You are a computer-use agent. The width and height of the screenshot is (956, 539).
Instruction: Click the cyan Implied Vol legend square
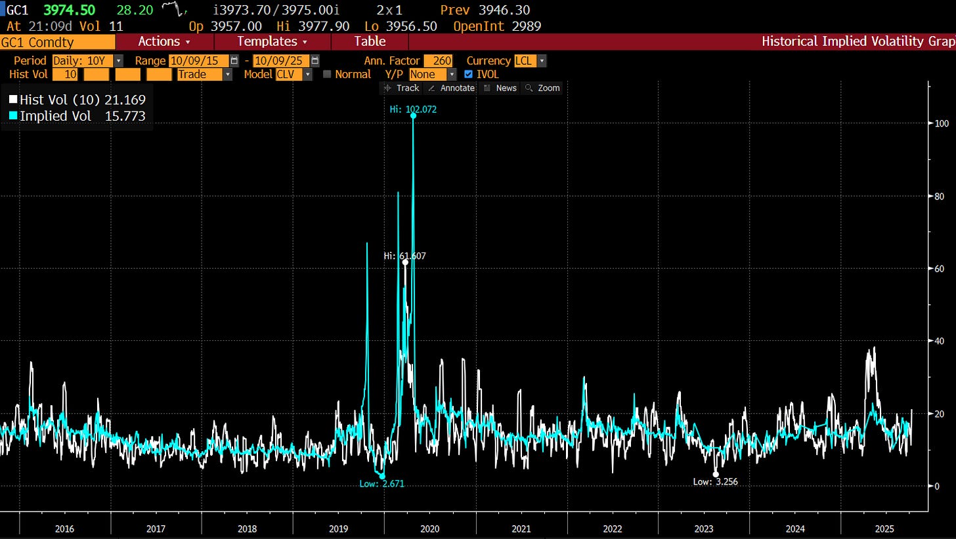pyautogui.click(x=13, y=116)
